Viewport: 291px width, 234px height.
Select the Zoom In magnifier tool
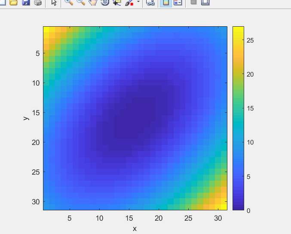(69, 2)
